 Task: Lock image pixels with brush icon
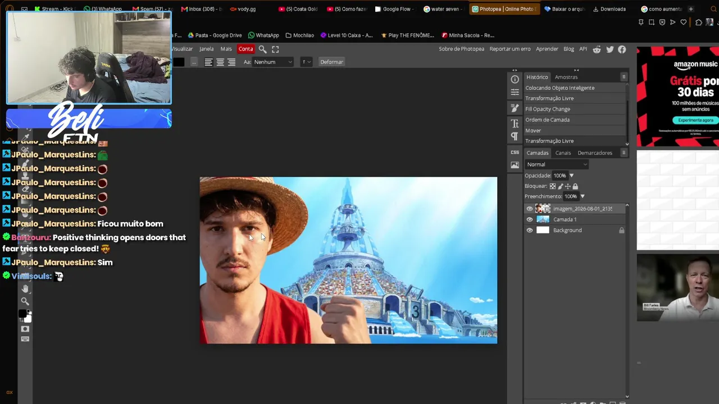(560, 186)
